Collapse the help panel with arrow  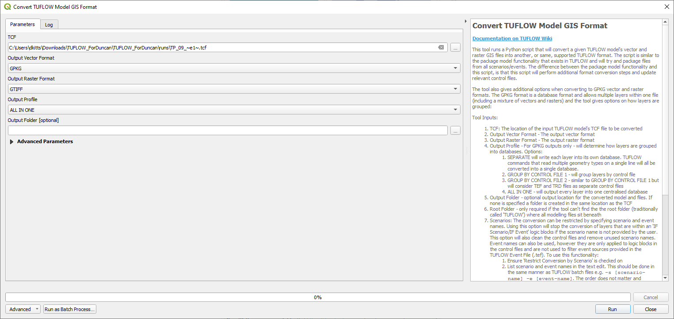pyautogui.click(x=466, y=21)
